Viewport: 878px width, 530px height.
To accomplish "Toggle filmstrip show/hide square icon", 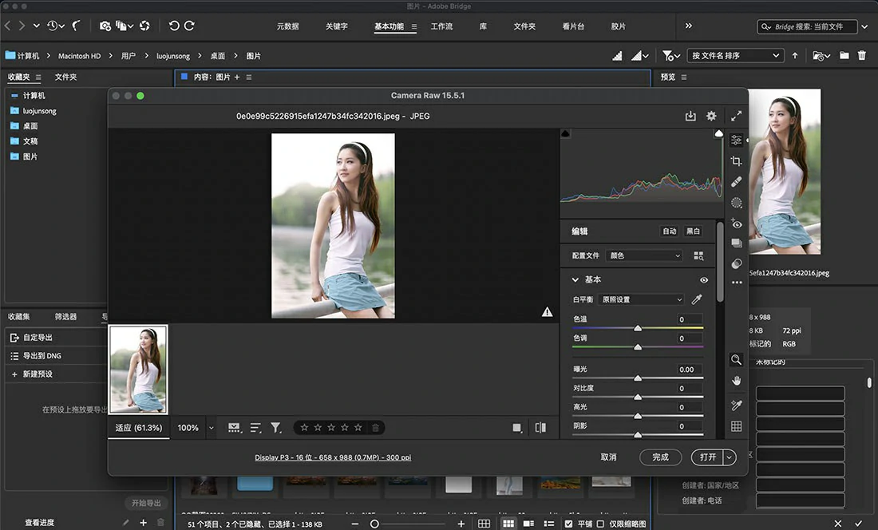I will tap(517, 428).
